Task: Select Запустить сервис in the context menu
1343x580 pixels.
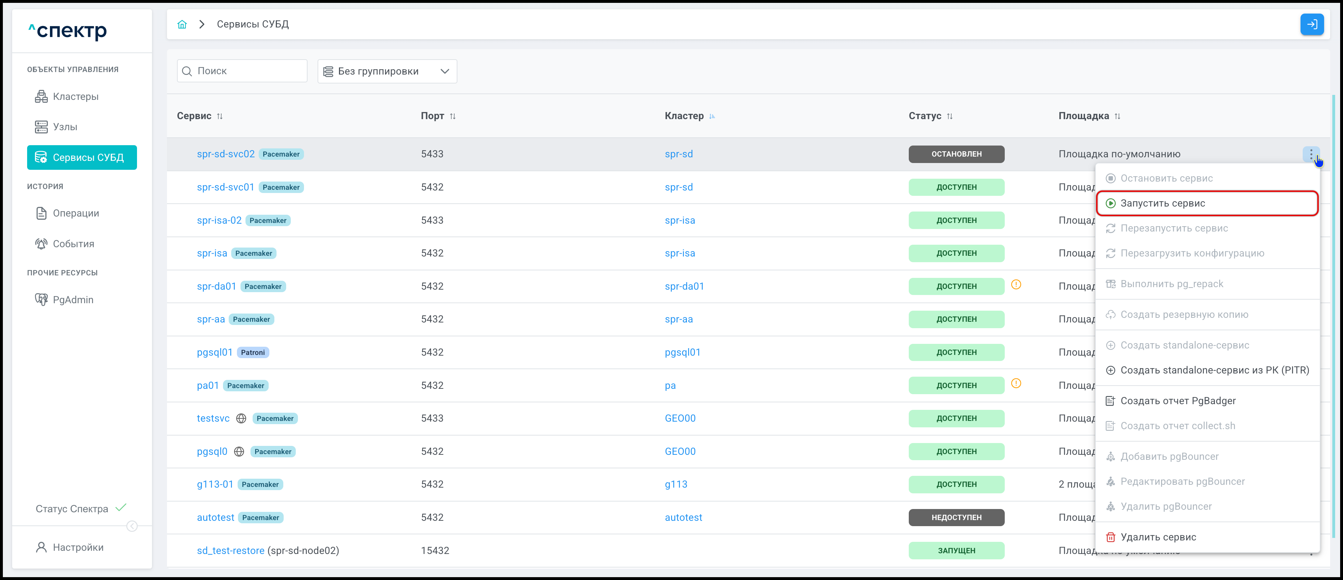Action: 1162,203
